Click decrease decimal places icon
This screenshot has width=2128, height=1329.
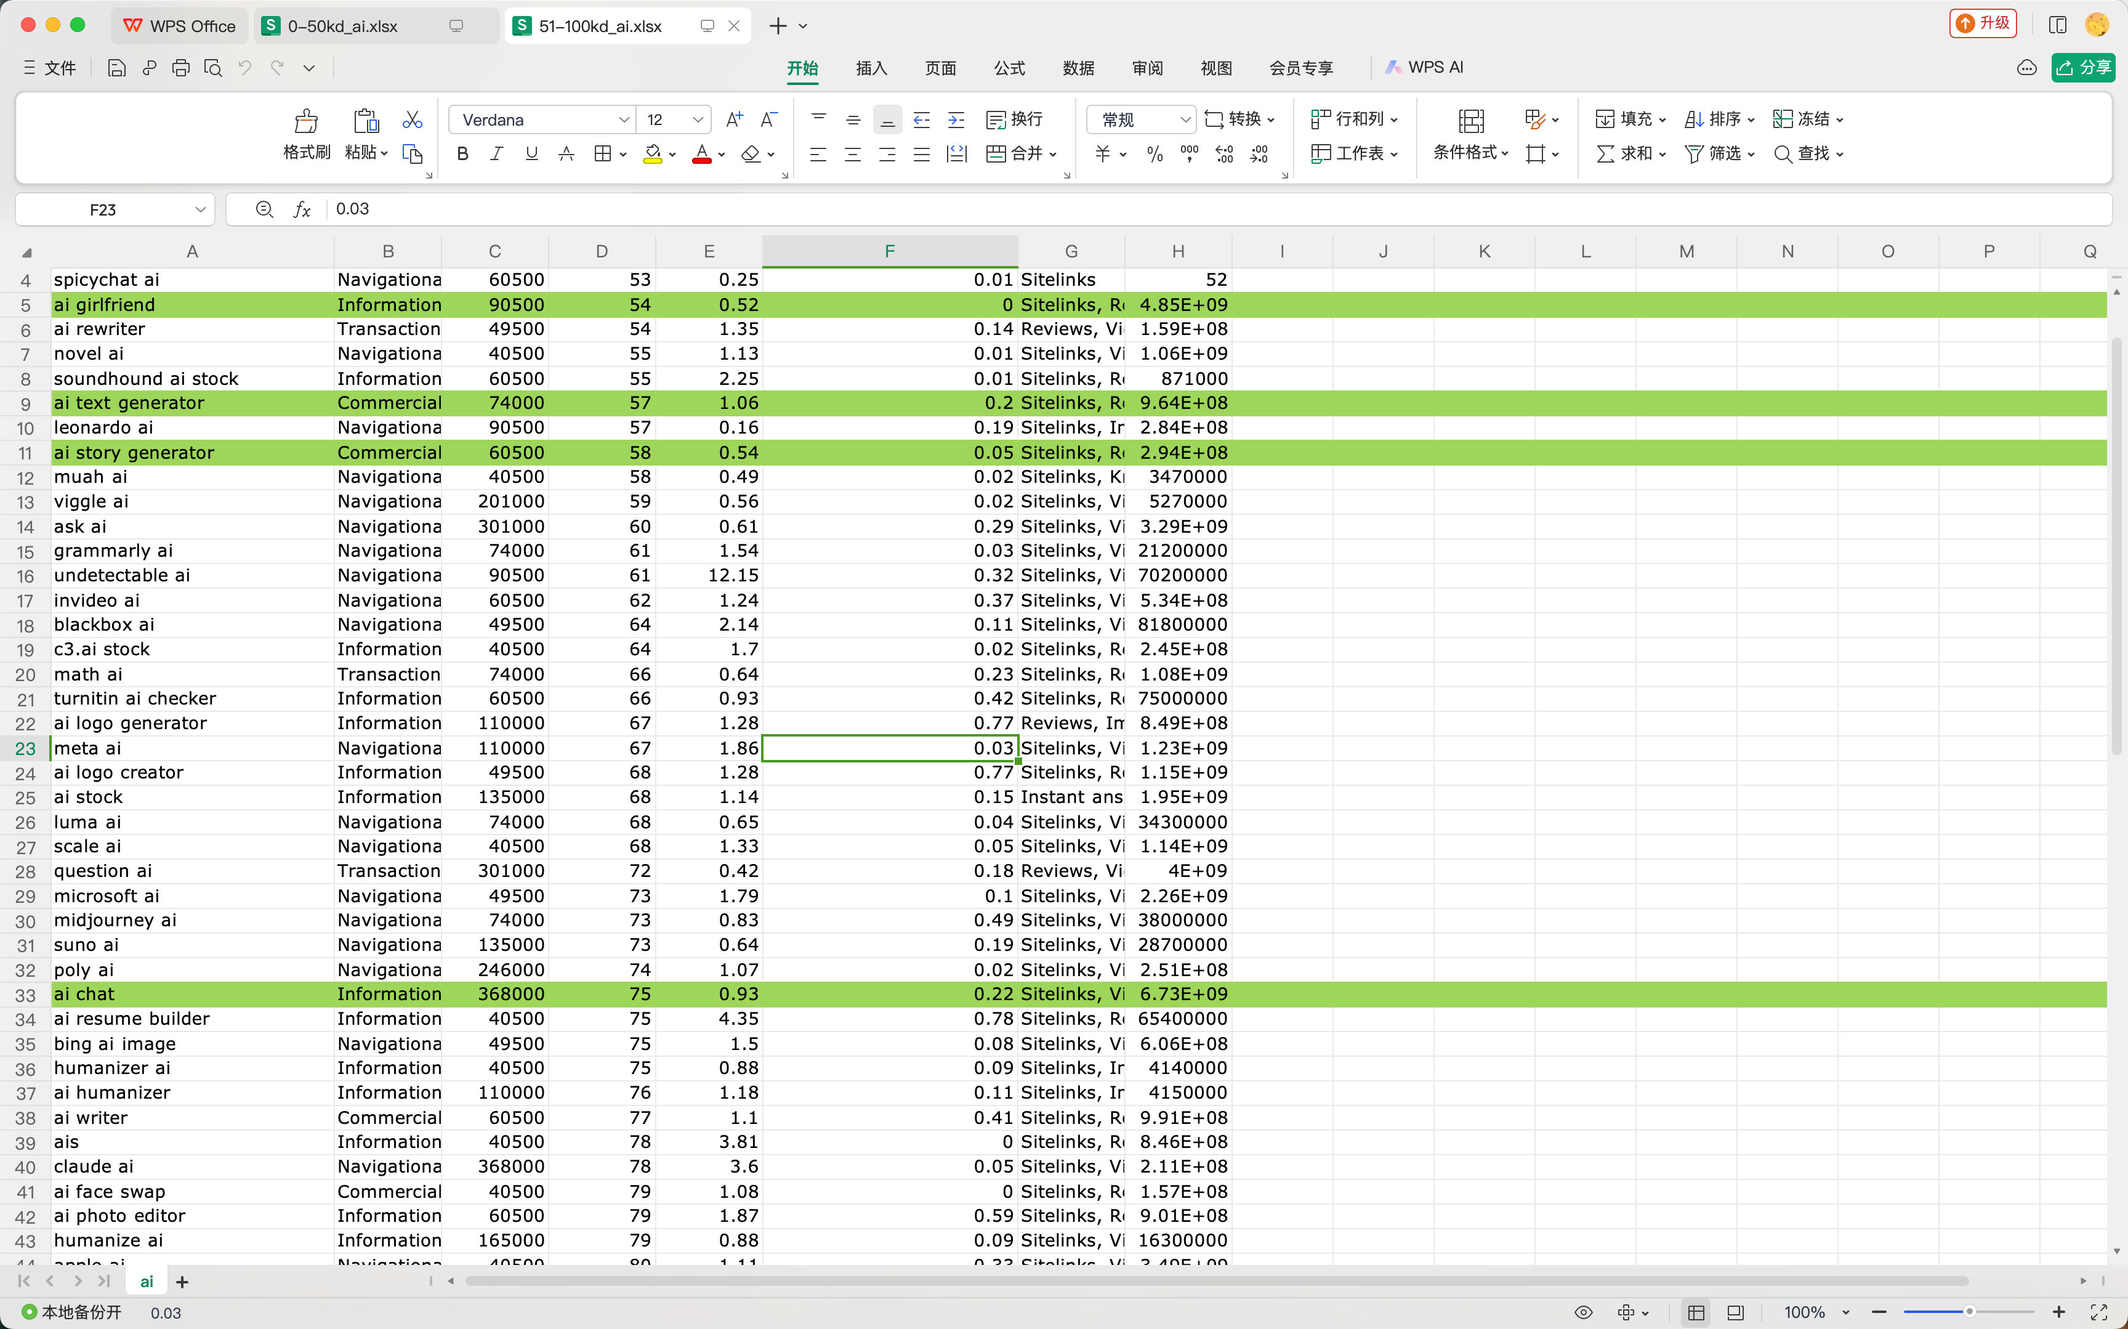click(1259, 154)
